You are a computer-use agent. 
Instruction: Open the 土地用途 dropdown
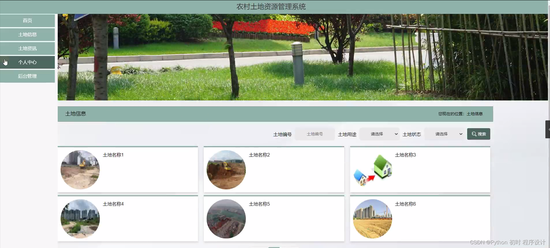click(379, 134)
